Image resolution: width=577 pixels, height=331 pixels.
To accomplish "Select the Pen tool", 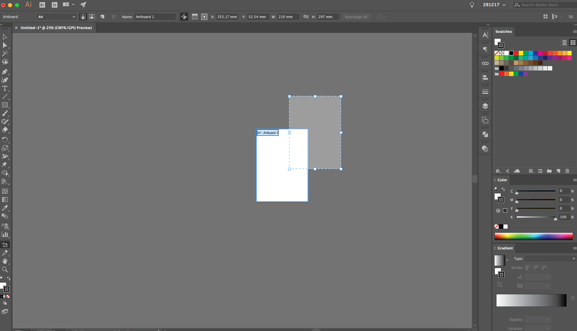I will point(5,72).
